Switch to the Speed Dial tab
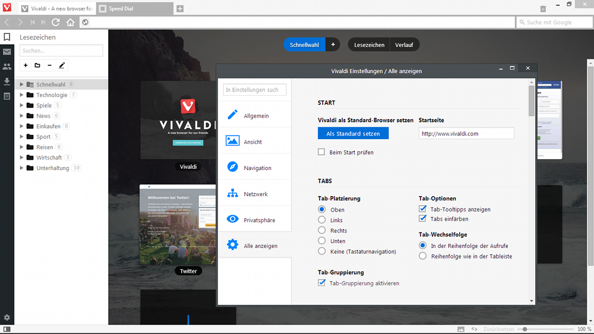 click(x=135, y=9)
